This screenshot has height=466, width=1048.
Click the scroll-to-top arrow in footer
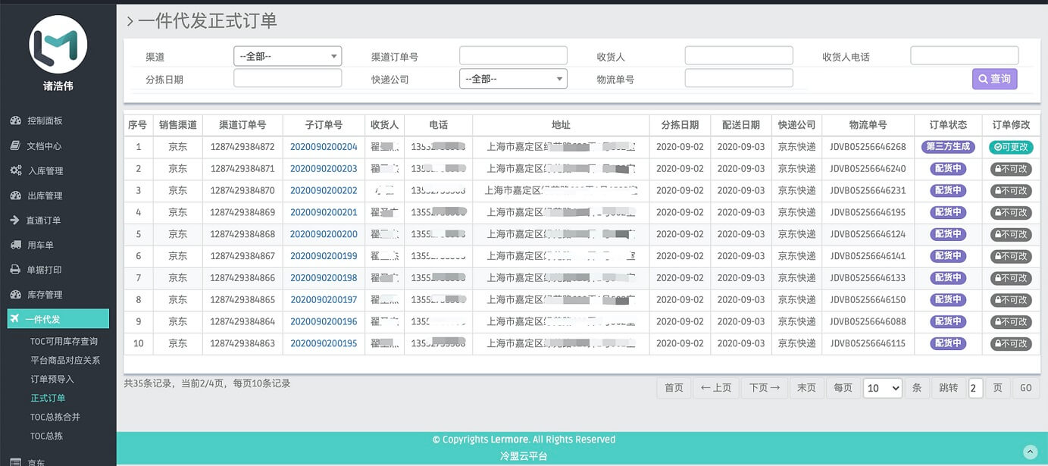point(1030,452)
